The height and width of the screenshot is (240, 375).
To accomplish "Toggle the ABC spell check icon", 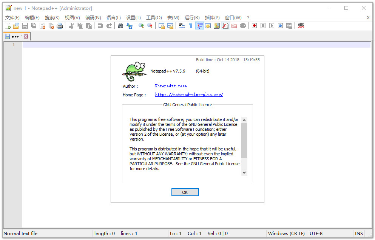I will 301,25.
